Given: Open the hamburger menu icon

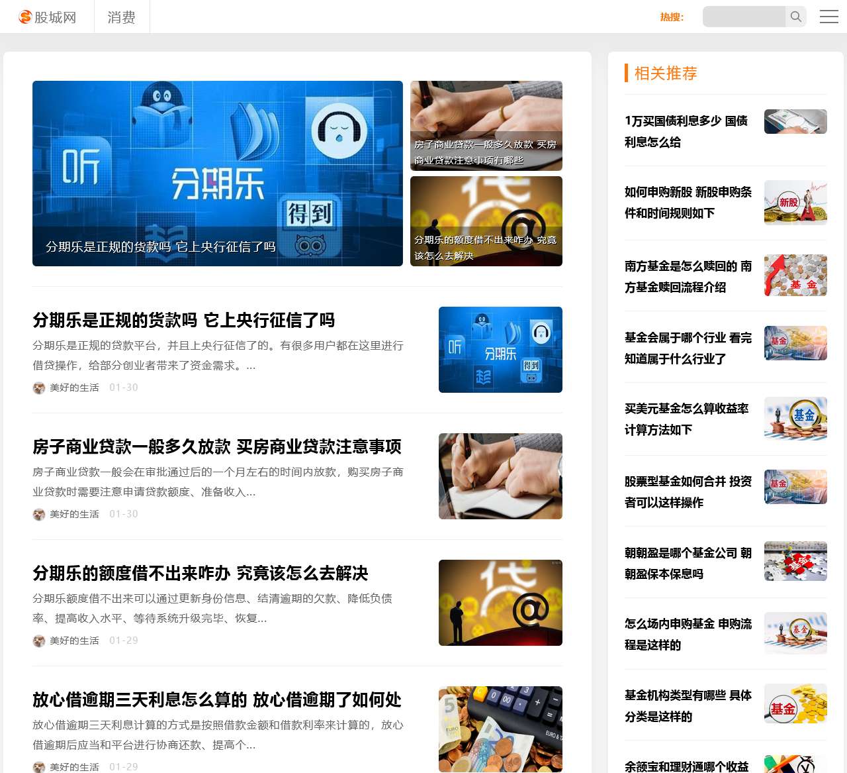Looking at the screenshot, I should pyautogui.click(x=829, y=17).
